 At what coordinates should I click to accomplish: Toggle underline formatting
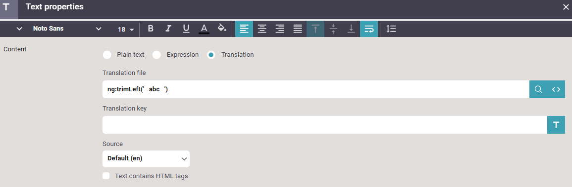tap(186, 29)
